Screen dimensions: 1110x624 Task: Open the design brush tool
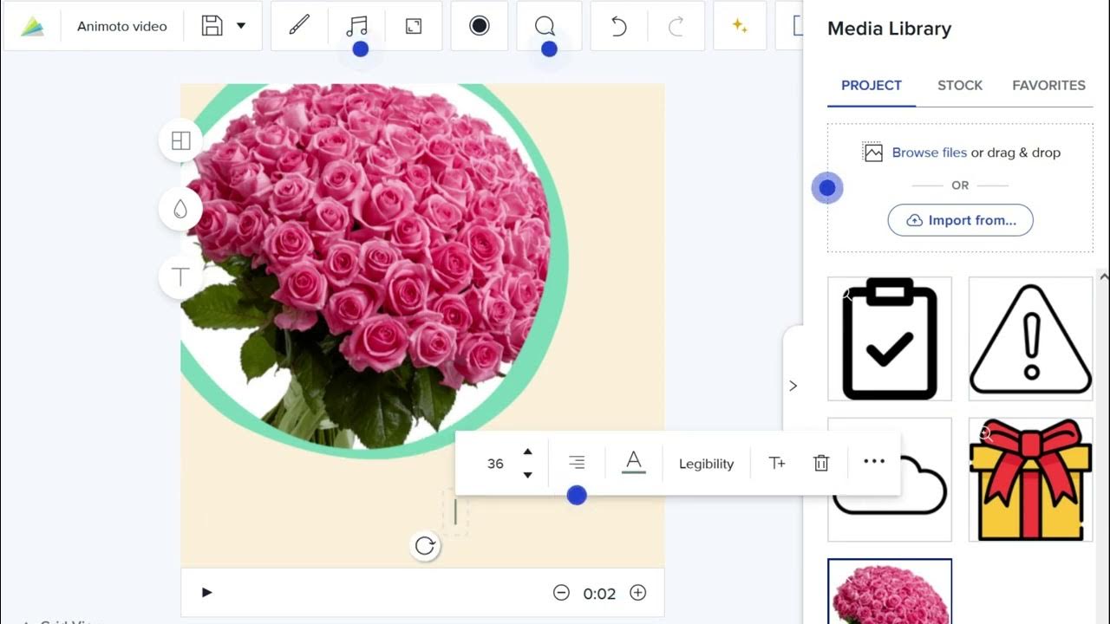(x=299, y=26)
